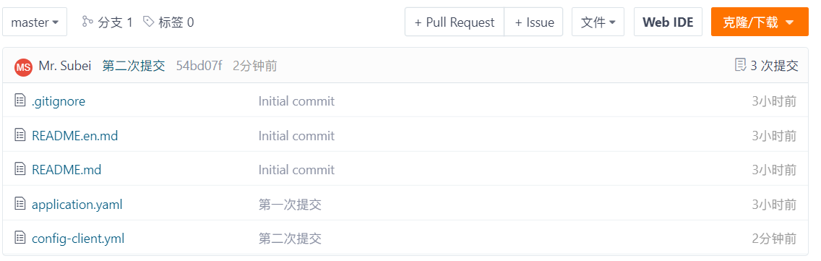Click the branch icon beside 分支 1
This screenshot has width=821, height=261.
87,22
